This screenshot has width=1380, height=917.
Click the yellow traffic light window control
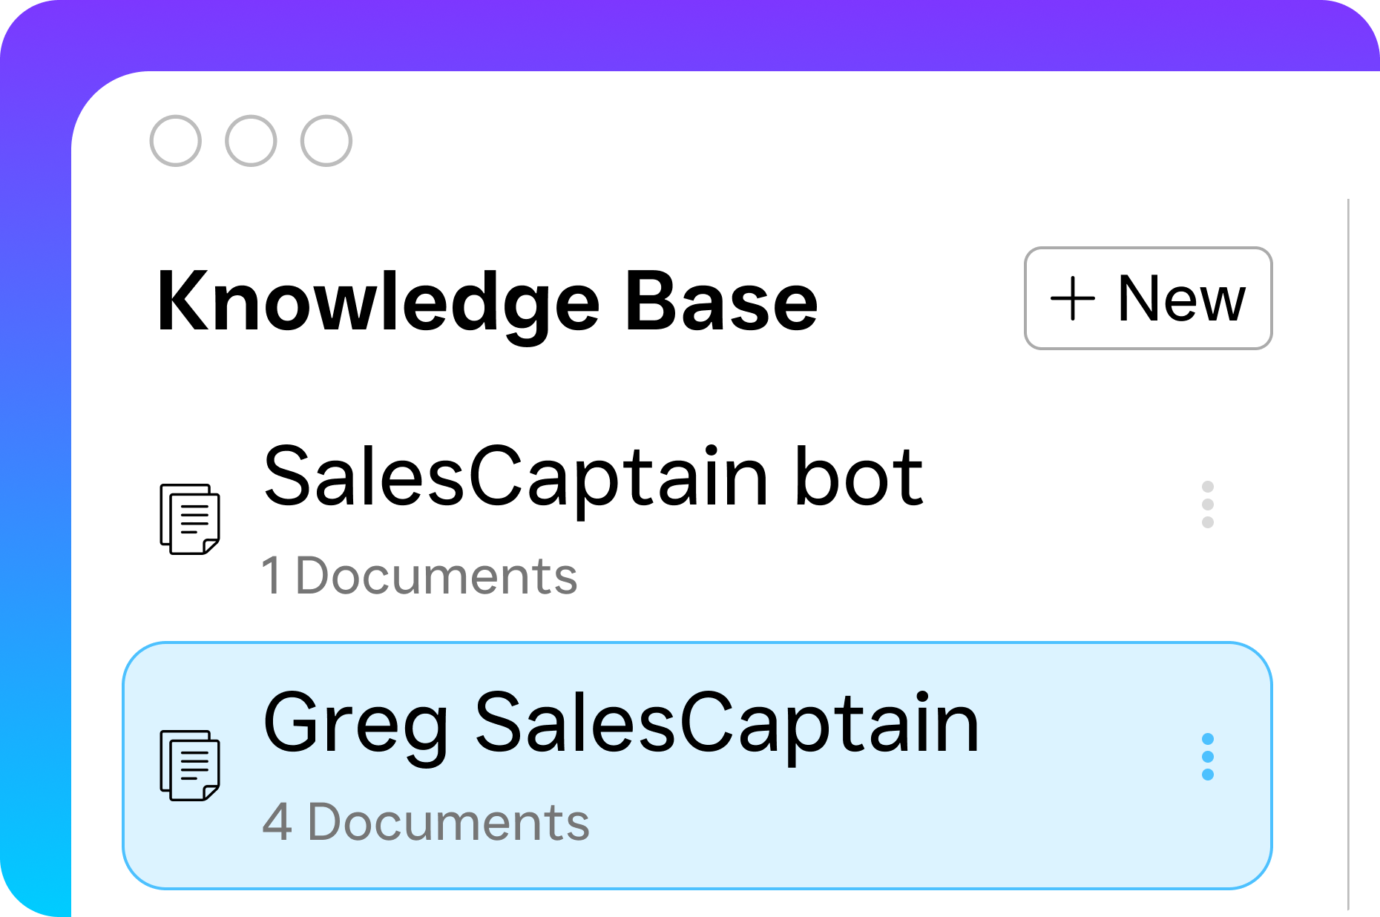[250, 139]
